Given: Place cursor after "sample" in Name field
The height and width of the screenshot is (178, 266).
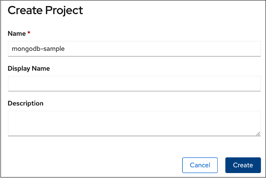Looking at the screenshot, I should coord(65,49).
